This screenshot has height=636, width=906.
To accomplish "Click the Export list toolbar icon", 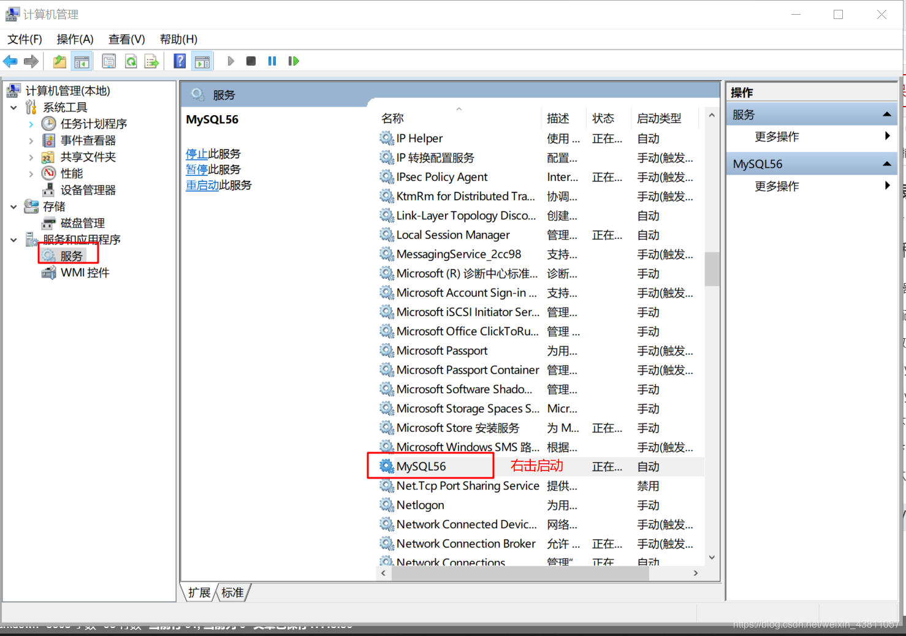I will coord(151,61).
